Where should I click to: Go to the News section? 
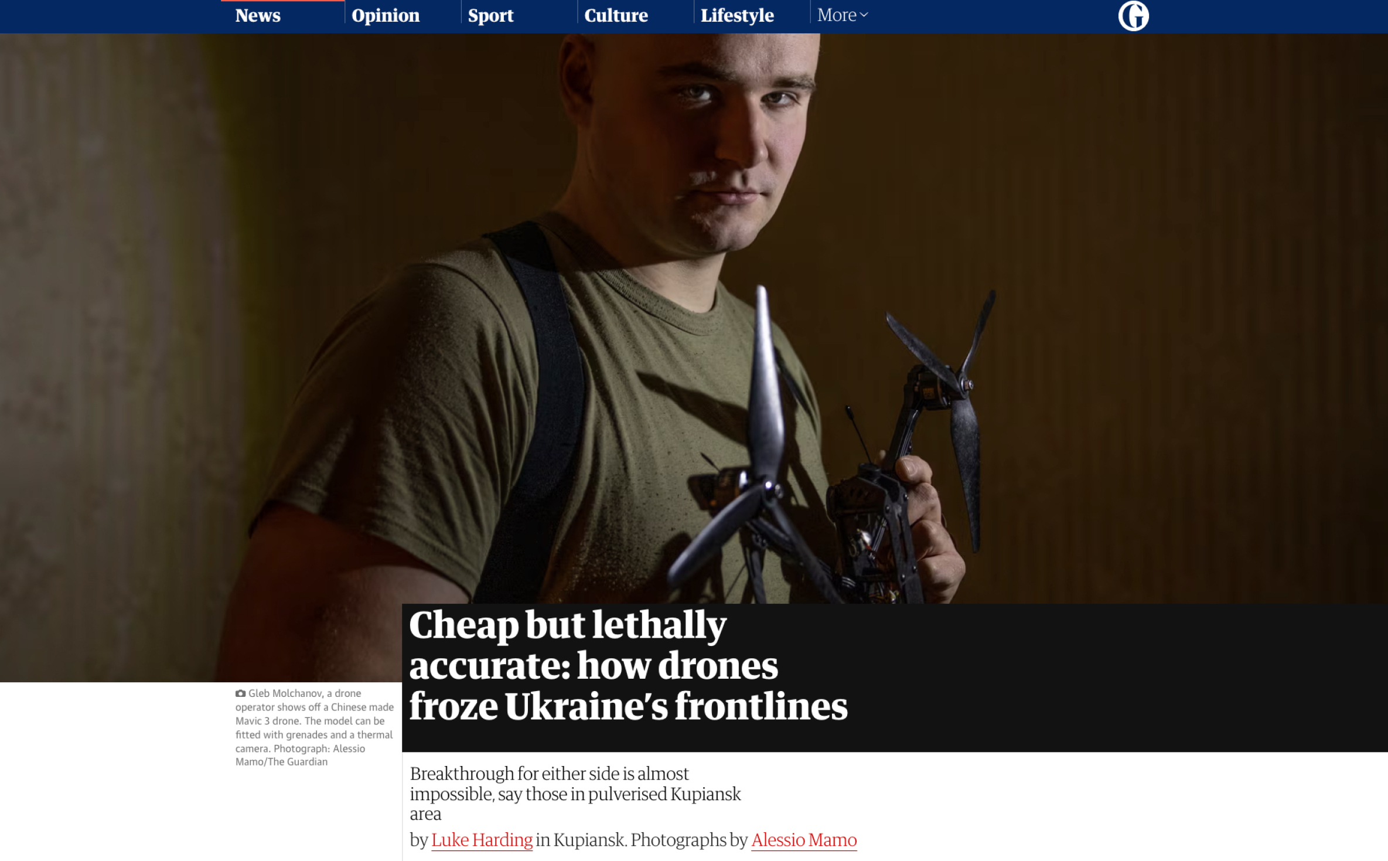[258, 15]
